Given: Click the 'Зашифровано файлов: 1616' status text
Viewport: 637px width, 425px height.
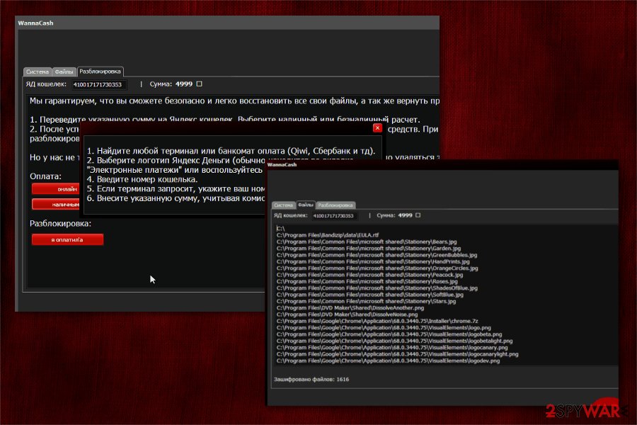Looking at the screenshot, I should (311, 379).
